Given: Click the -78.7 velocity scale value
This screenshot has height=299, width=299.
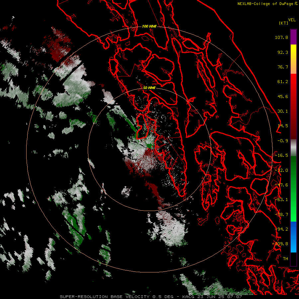Looking at the screenshot, I should (281, 215).
